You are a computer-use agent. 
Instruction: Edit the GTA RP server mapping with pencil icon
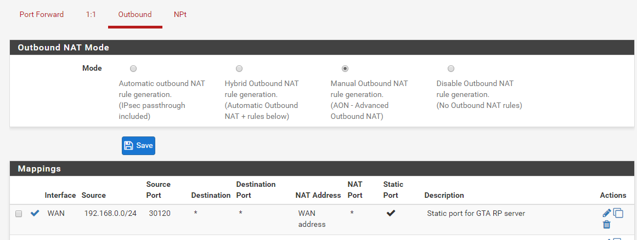coord(606,213)
